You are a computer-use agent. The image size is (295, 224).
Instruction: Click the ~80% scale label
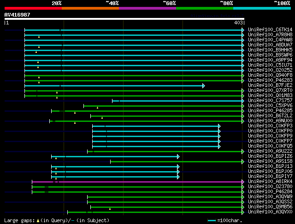[x=226, y=3]
